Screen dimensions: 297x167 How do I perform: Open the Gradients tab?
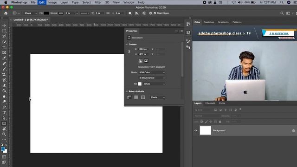pos(223,22)
